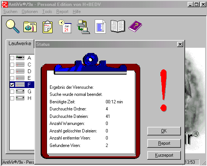Select the Laufwerke tab

20,43
